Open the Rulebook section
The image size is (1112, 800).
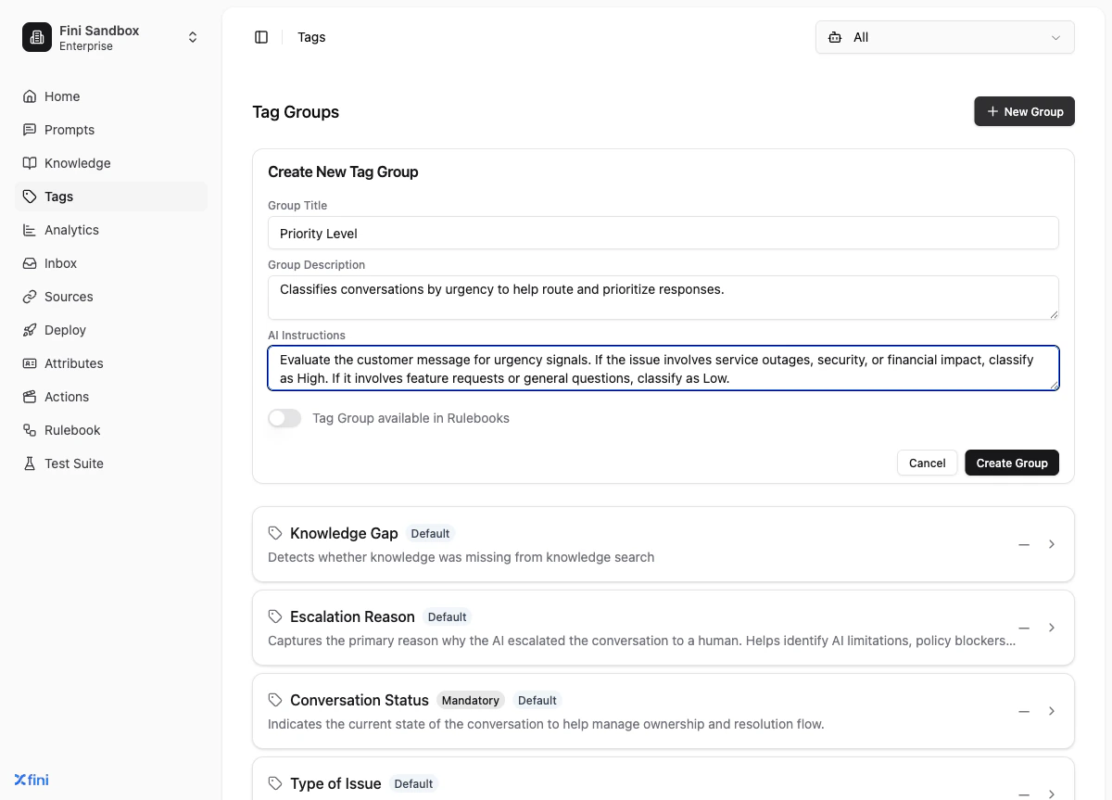71,430
